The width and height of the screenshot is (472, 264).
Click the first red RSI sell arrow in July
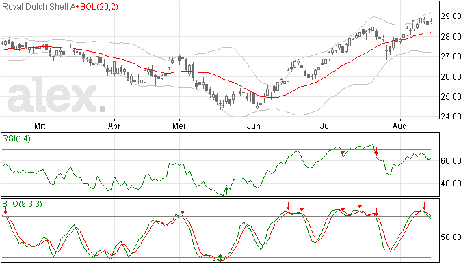[x=343, y=151]
